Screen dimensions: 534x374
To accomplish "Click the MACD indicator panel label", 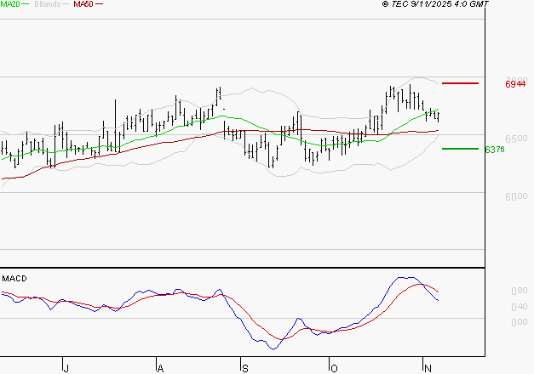I will tap(14, 278).
